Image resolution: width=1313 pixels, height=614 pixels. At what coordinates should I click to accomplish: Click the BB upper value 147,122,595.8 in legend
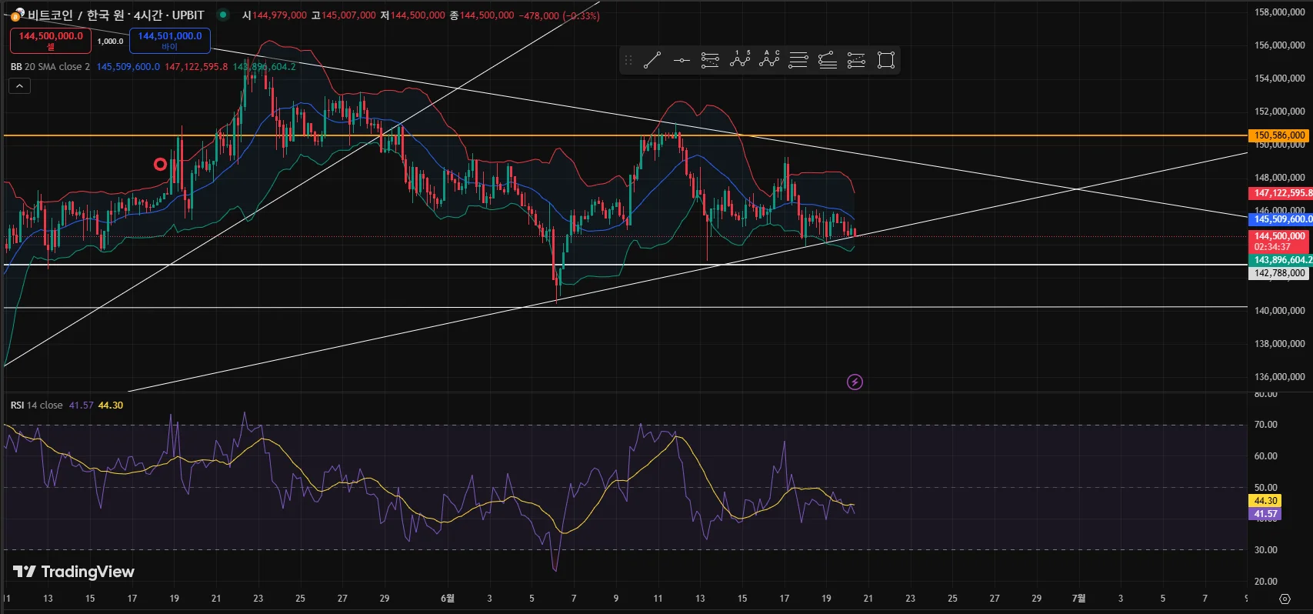pyautogui.click(x=196, y=67)
